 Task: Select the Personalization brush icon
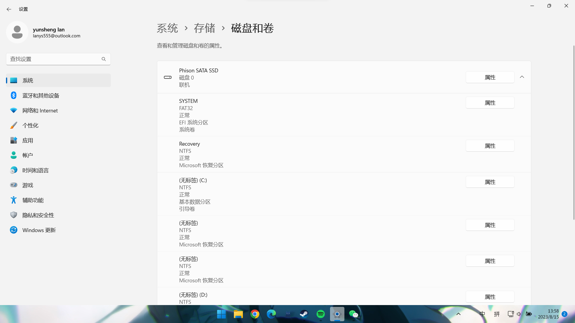coord(13,125)
